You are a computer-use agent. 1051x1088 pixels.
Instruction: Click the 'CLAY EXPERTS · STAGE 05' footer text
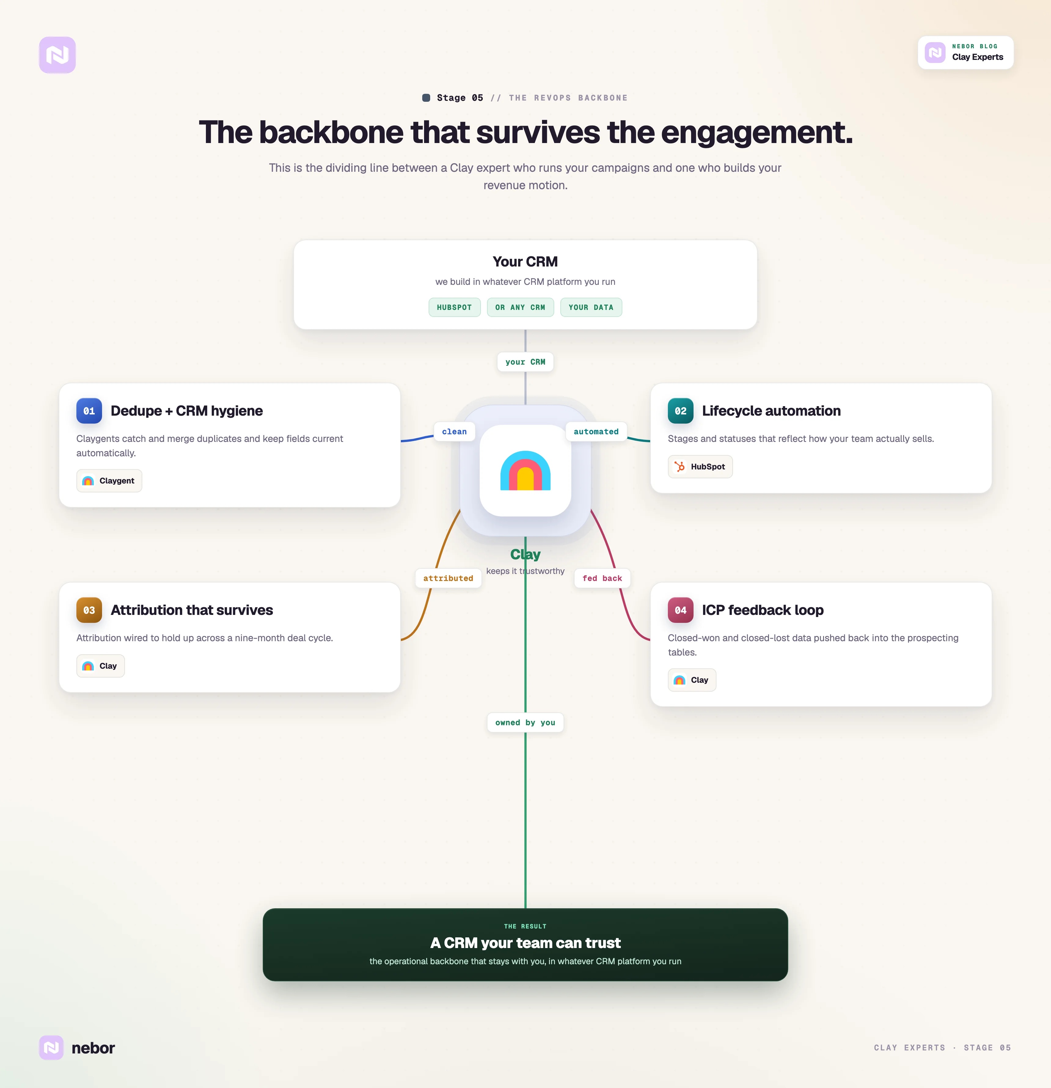click(942, 1047)
